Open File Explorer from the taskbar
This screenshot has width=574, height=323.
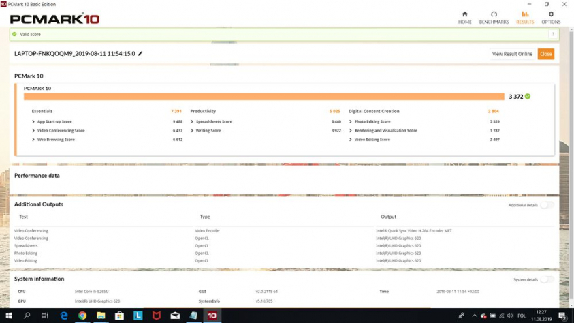pyautogui.click(x=101, y=316)
